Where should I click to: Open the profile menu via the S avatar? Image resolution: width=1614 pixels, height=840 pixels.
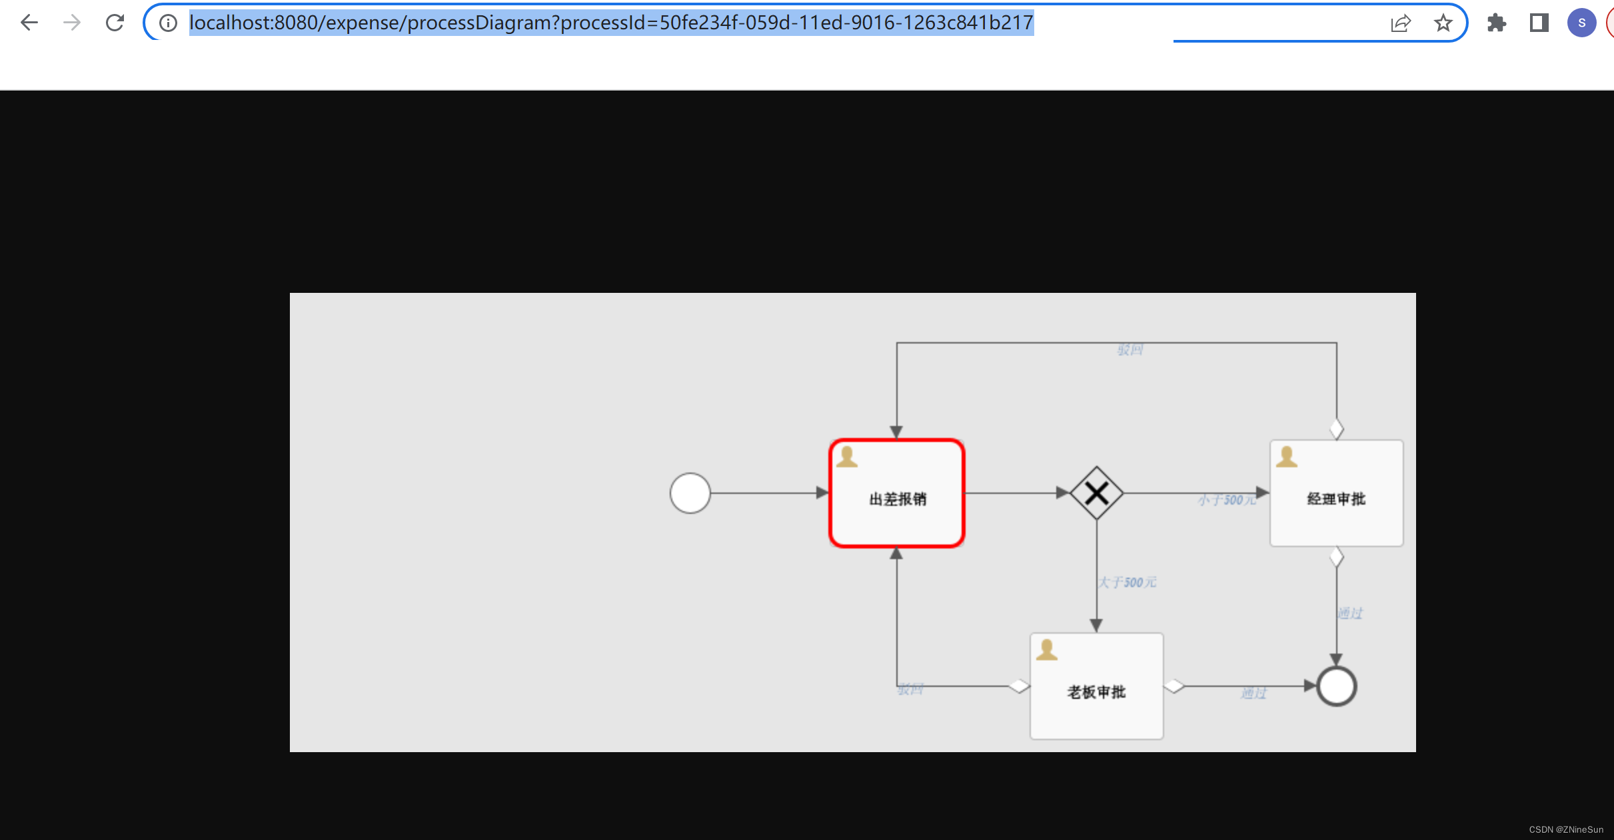[x=1581, y=22]
